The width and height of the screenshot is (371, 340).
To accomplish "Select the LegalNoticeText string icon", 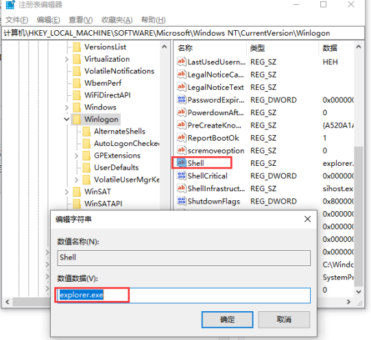I will click(182, 87).
